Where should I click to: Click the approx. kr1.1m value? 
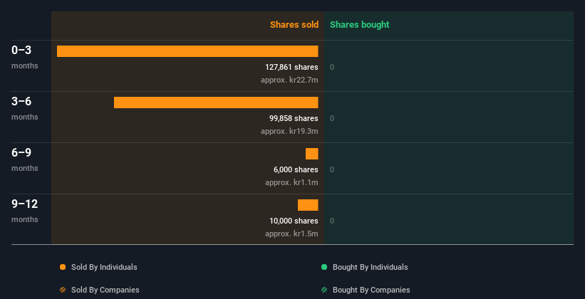pyautogui.click(x=291, y=183)
